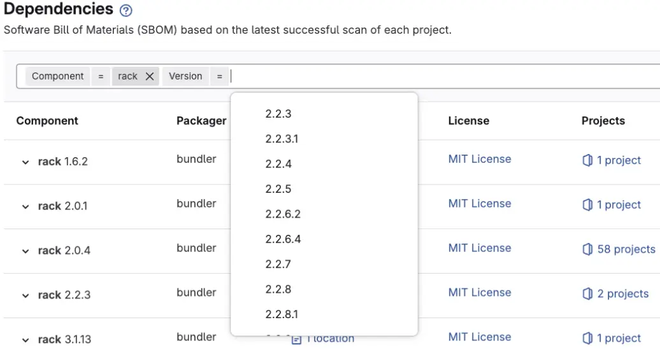This screenshot has width=660, height=350.
Task: Click project icon beside 58 projects
Action: click(x=587, y=249)
